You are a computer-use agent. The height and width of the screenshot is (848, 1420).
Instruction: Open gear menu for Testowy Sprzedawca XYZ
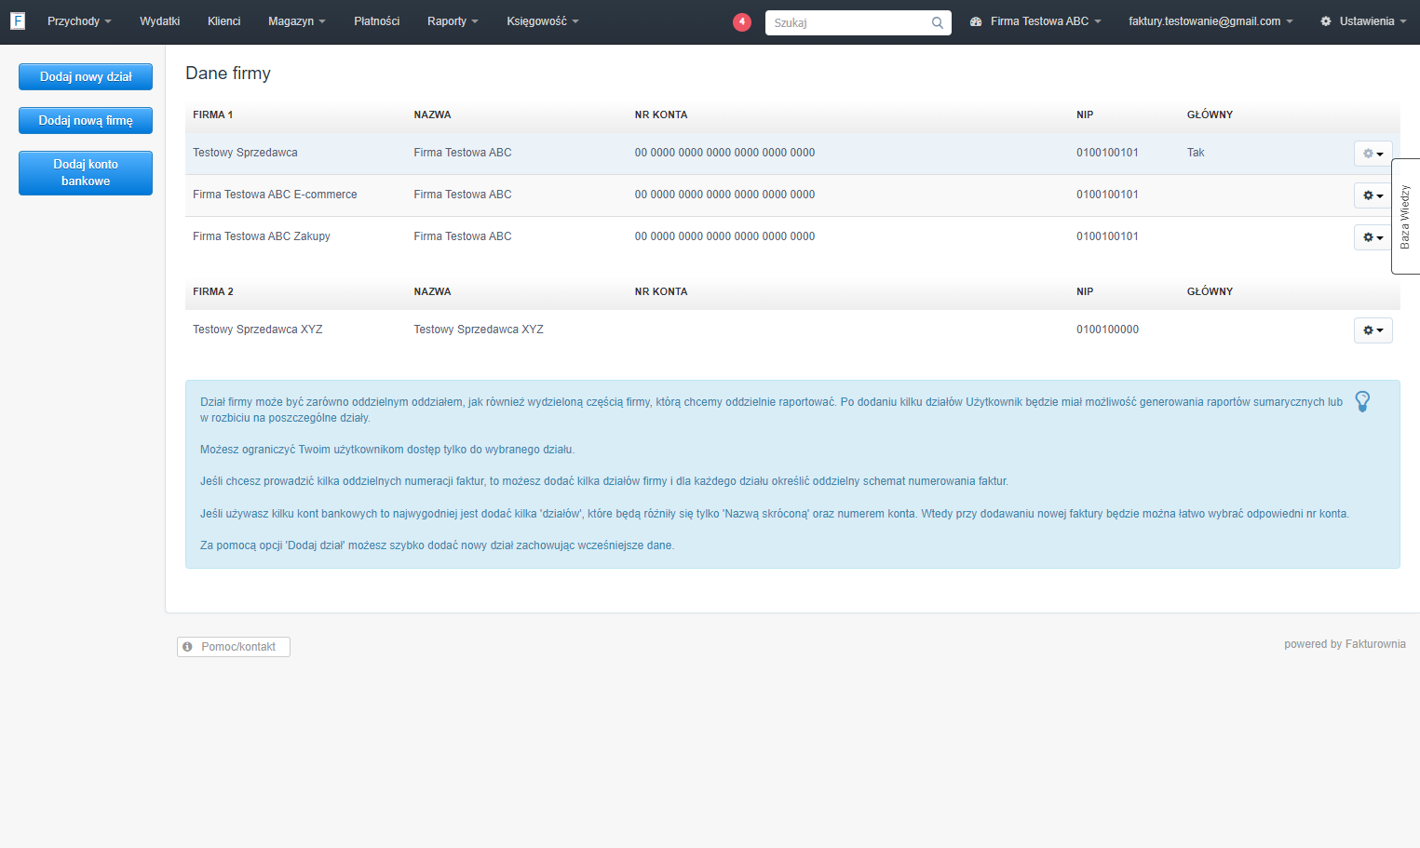click(1373, 330)
